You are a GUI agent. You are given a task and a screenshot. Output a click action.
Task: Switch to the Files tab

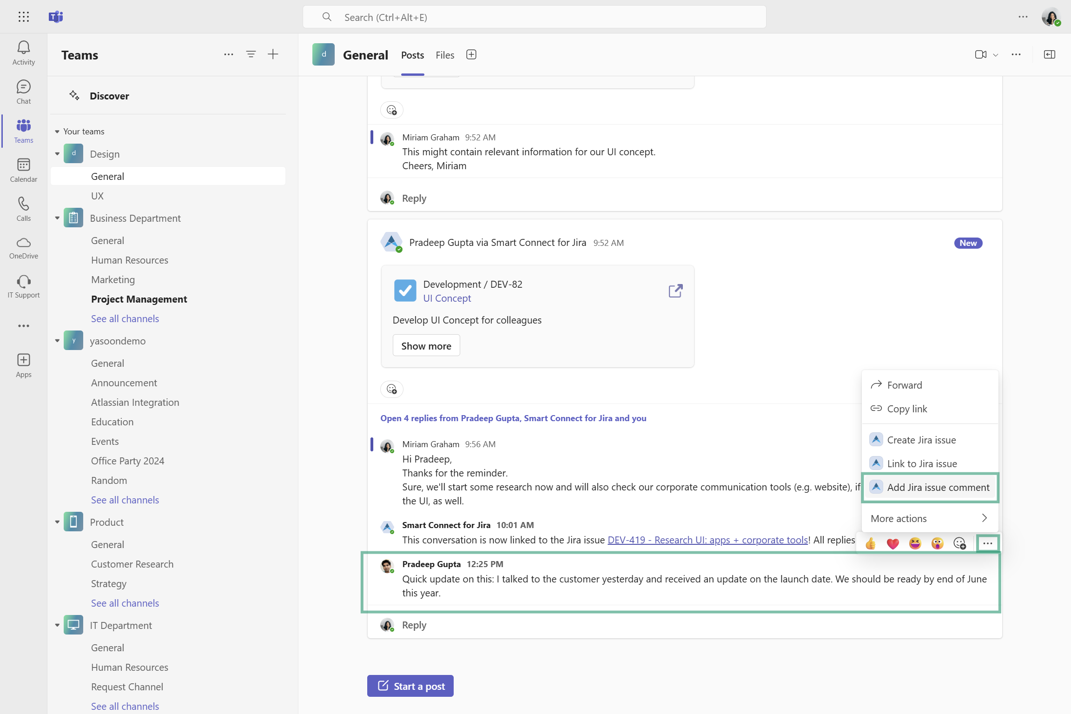(x=444, y=55)
